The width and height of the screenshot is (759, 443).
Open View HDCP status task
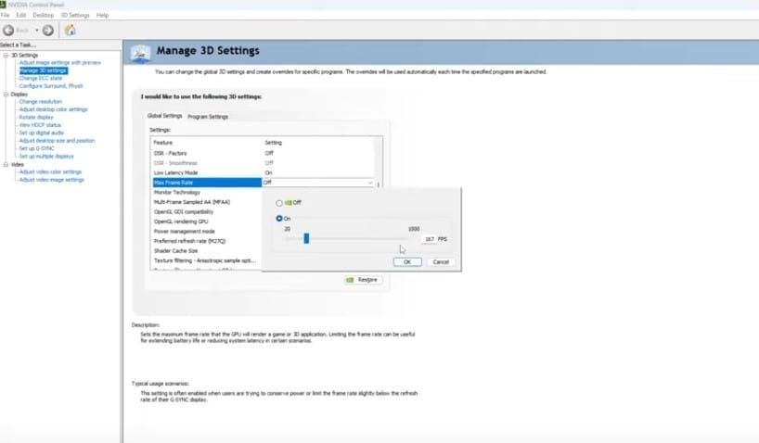tap(40, 125)
